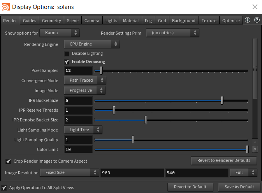Open the Rendering Engine dropdown
The width and height of the screenshot is (262, 193).
pos(92,44)
